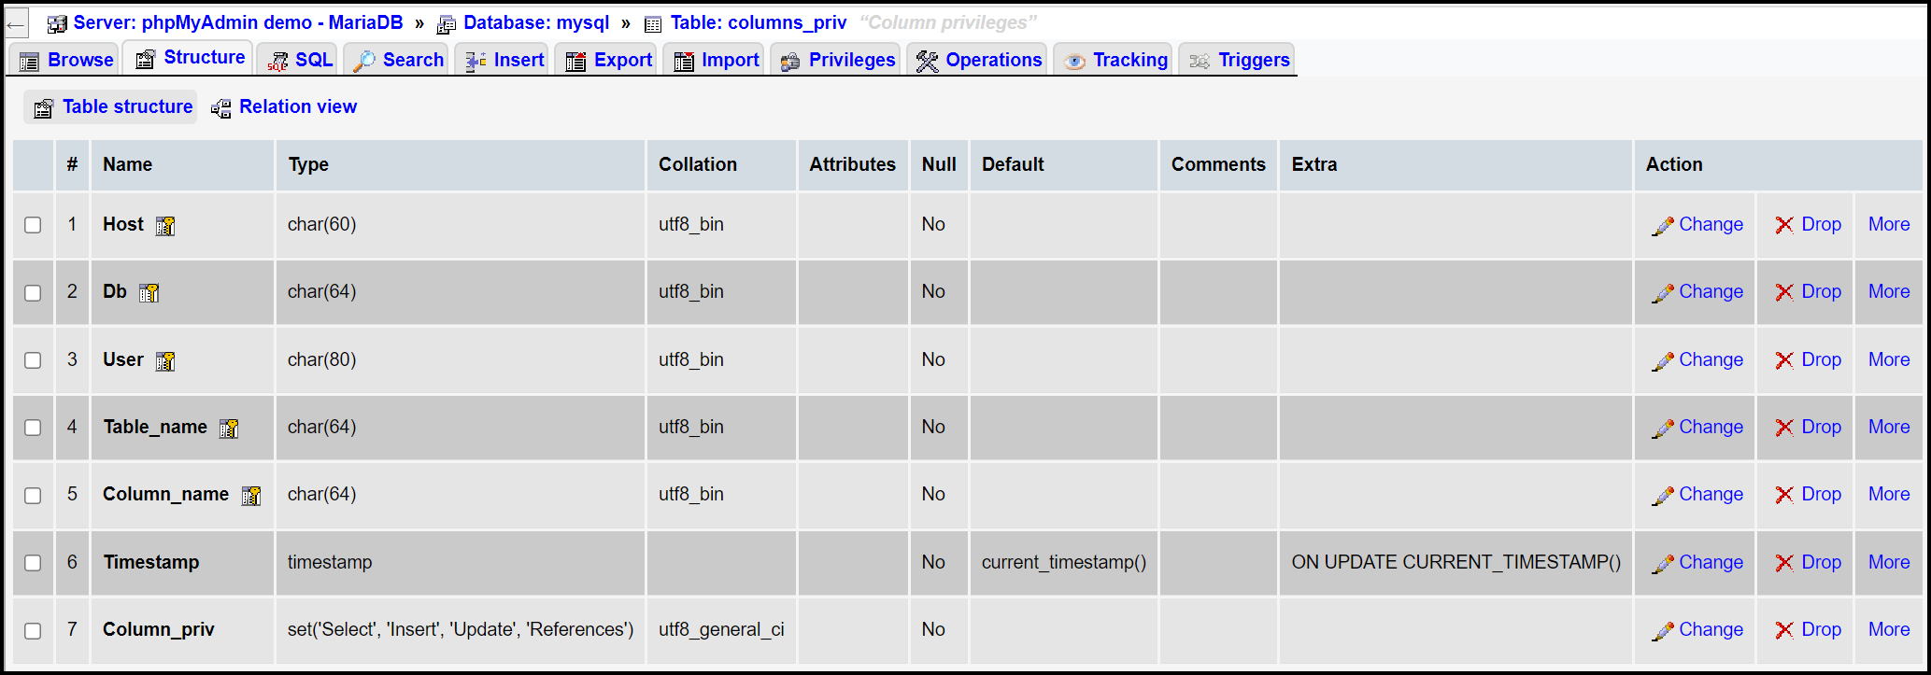1931x675 pixels.
Task: Check the checkbox for the Host row
Action: (x=34, y=225)
